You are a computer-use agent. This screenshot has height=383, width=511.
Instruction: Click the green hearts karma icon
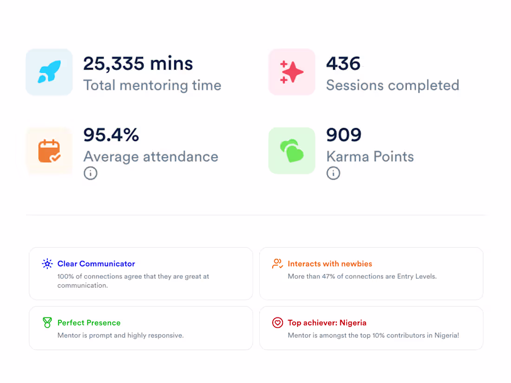coord(292,151)
